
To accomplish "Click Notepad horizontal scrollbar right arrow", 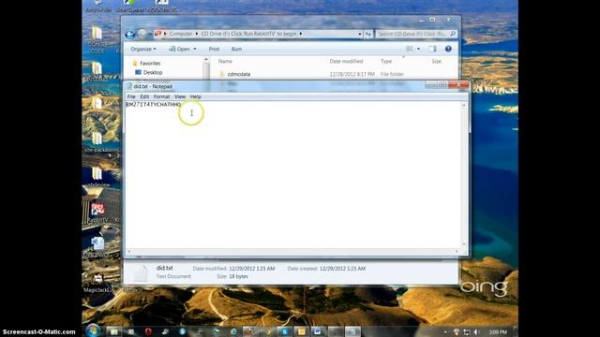I will pos(457,251).
